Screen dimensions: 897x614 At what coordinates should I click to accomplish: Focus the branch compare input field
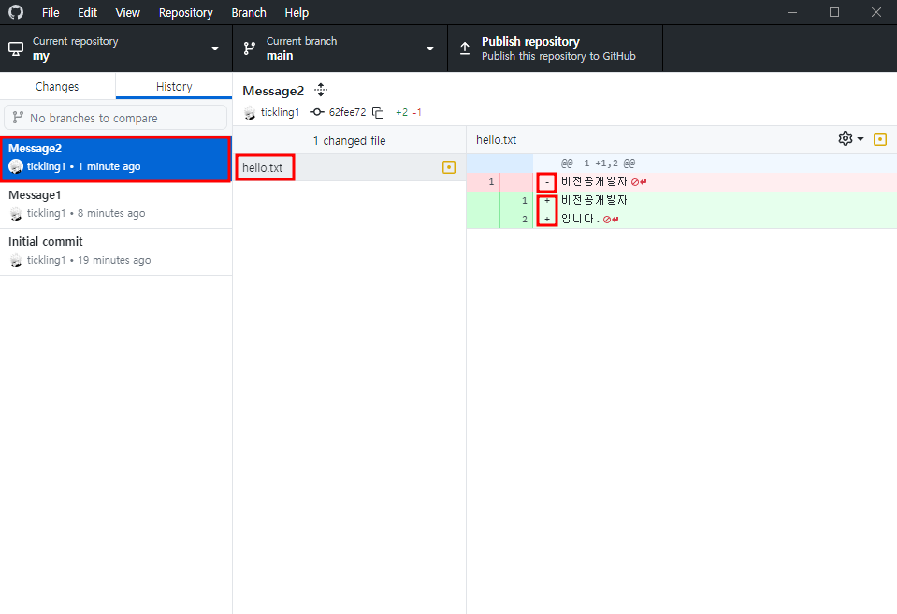click(x=116, y=118)
